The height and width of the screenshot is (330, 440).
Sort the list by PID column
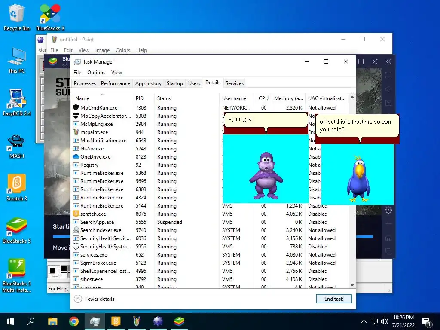click(144, 98)
